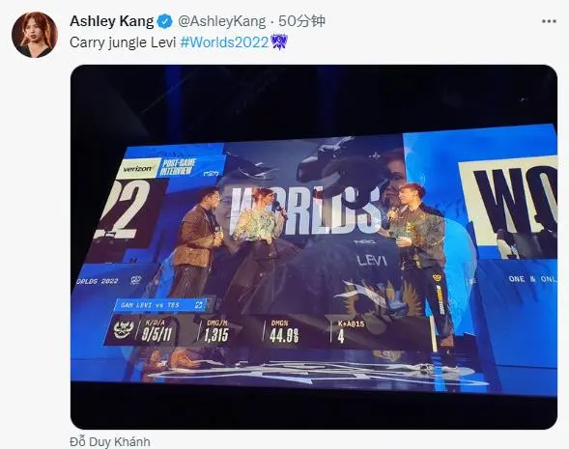Click the DMG% 44.9% stat

(284, 331)
